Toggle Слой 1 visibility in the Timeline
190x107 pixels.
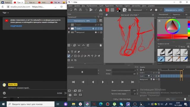click(x=149, y=76)
